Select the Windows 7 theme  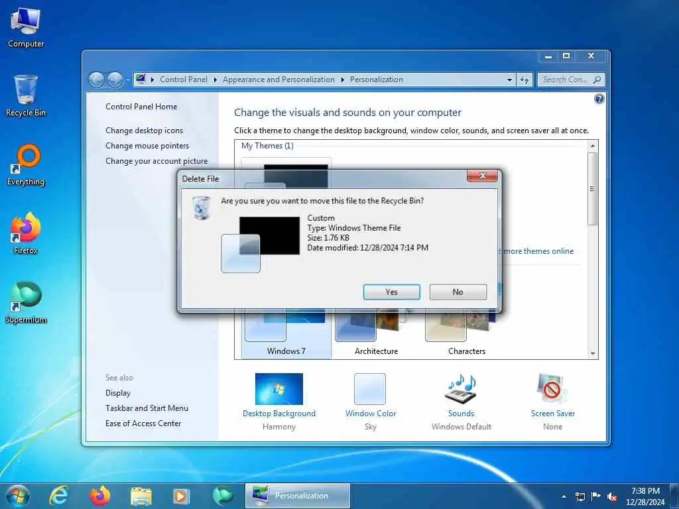tap(286, 333)
